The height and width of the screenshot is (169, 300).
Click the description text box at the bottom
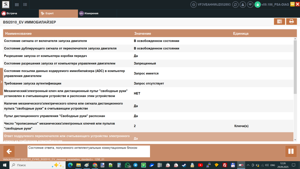pyautogui.click(x=88, y=151)
